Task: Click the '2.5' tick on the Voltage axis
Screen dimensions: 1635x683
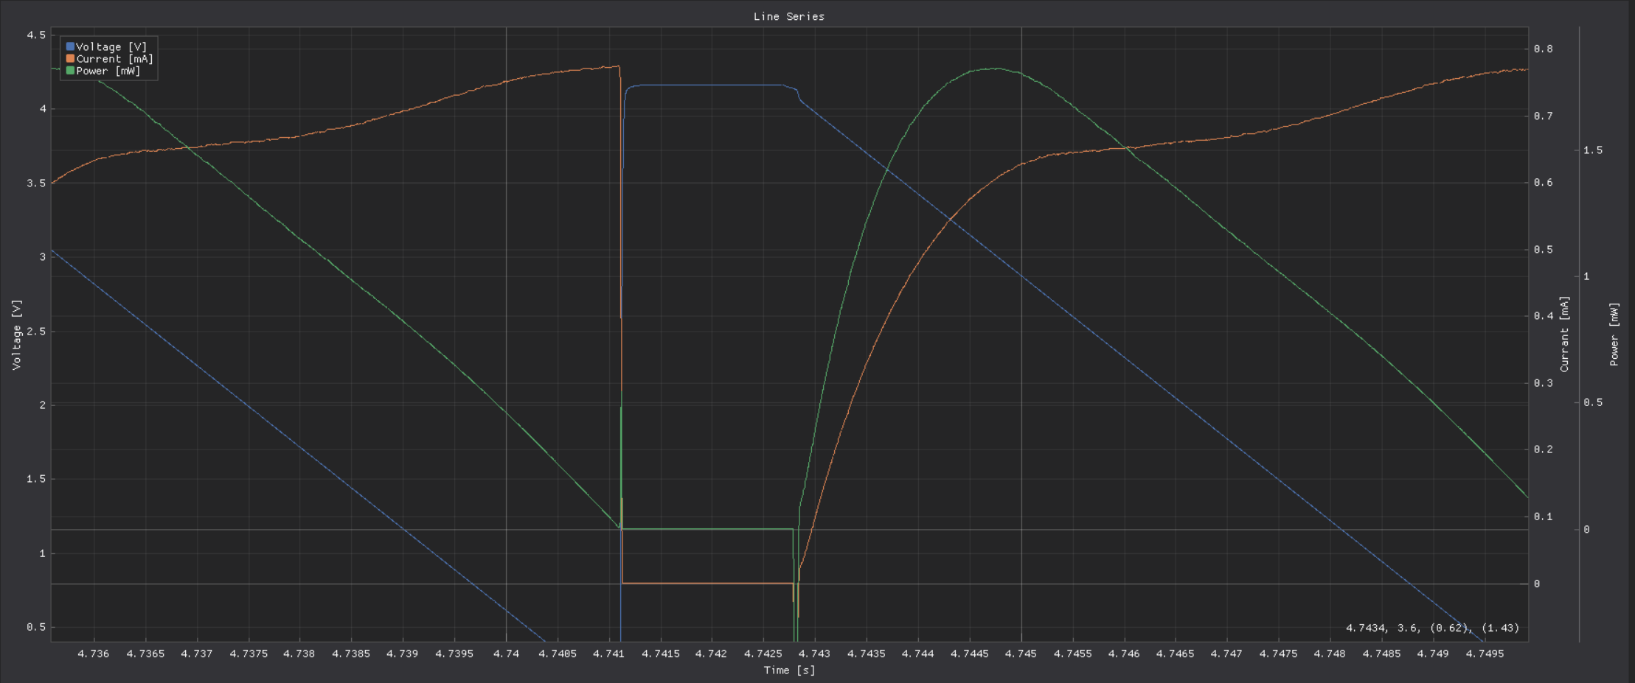Action: pos(36,332)
